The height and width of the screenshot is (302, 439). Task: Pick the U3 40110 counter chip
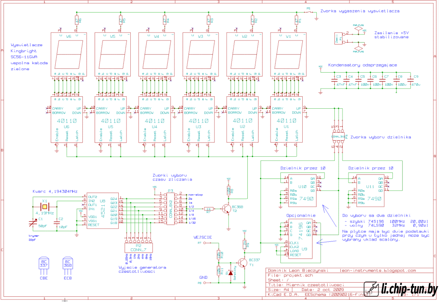(x=198, y=119)
